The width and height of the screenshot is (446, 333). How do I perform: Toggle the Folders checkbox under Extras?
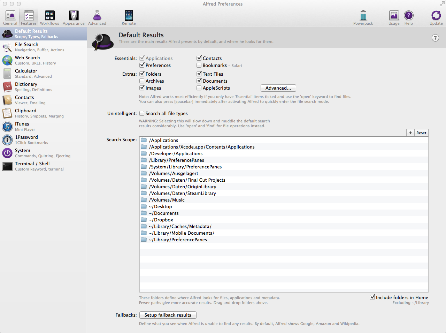click(x=142, y=74)
